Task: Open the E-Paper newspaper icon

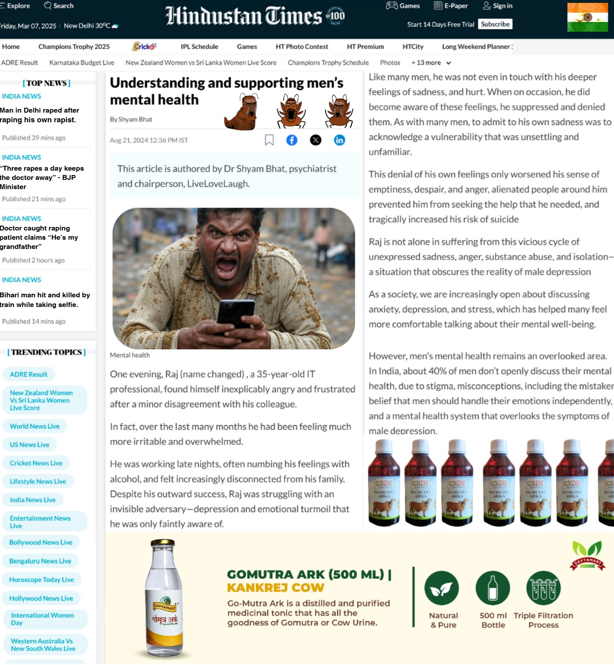Action: click(438, 6)
